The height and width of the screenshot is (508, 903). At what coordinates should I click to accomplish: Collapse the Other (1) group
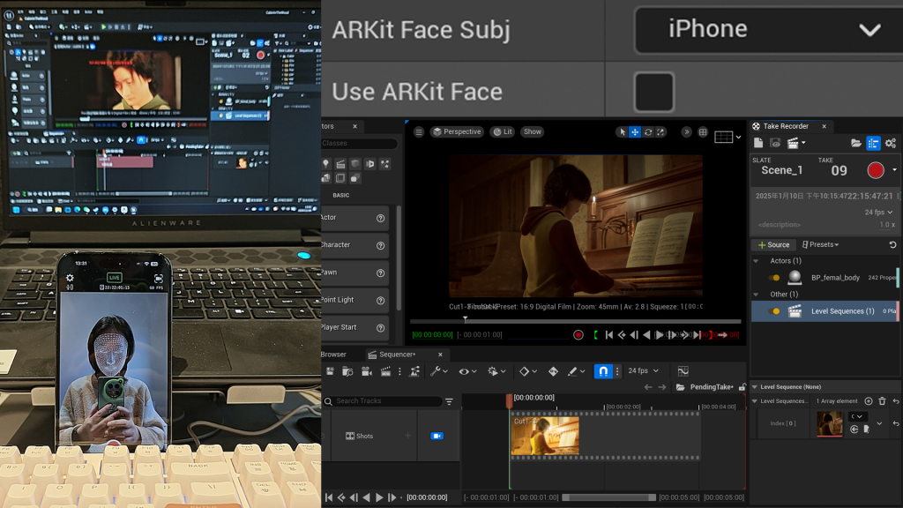tap(756, 295)
